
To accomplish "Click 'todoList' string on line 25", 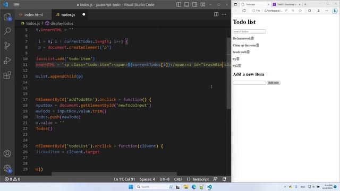I will [x=79, y=146].
